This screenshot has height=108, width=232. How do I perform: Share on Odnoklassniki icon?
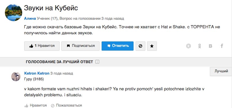[x=199, y=46]
